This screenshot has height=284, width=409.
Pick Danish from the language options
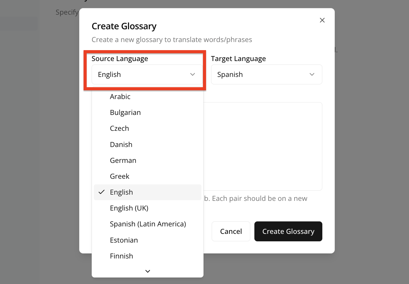(121, 144)
